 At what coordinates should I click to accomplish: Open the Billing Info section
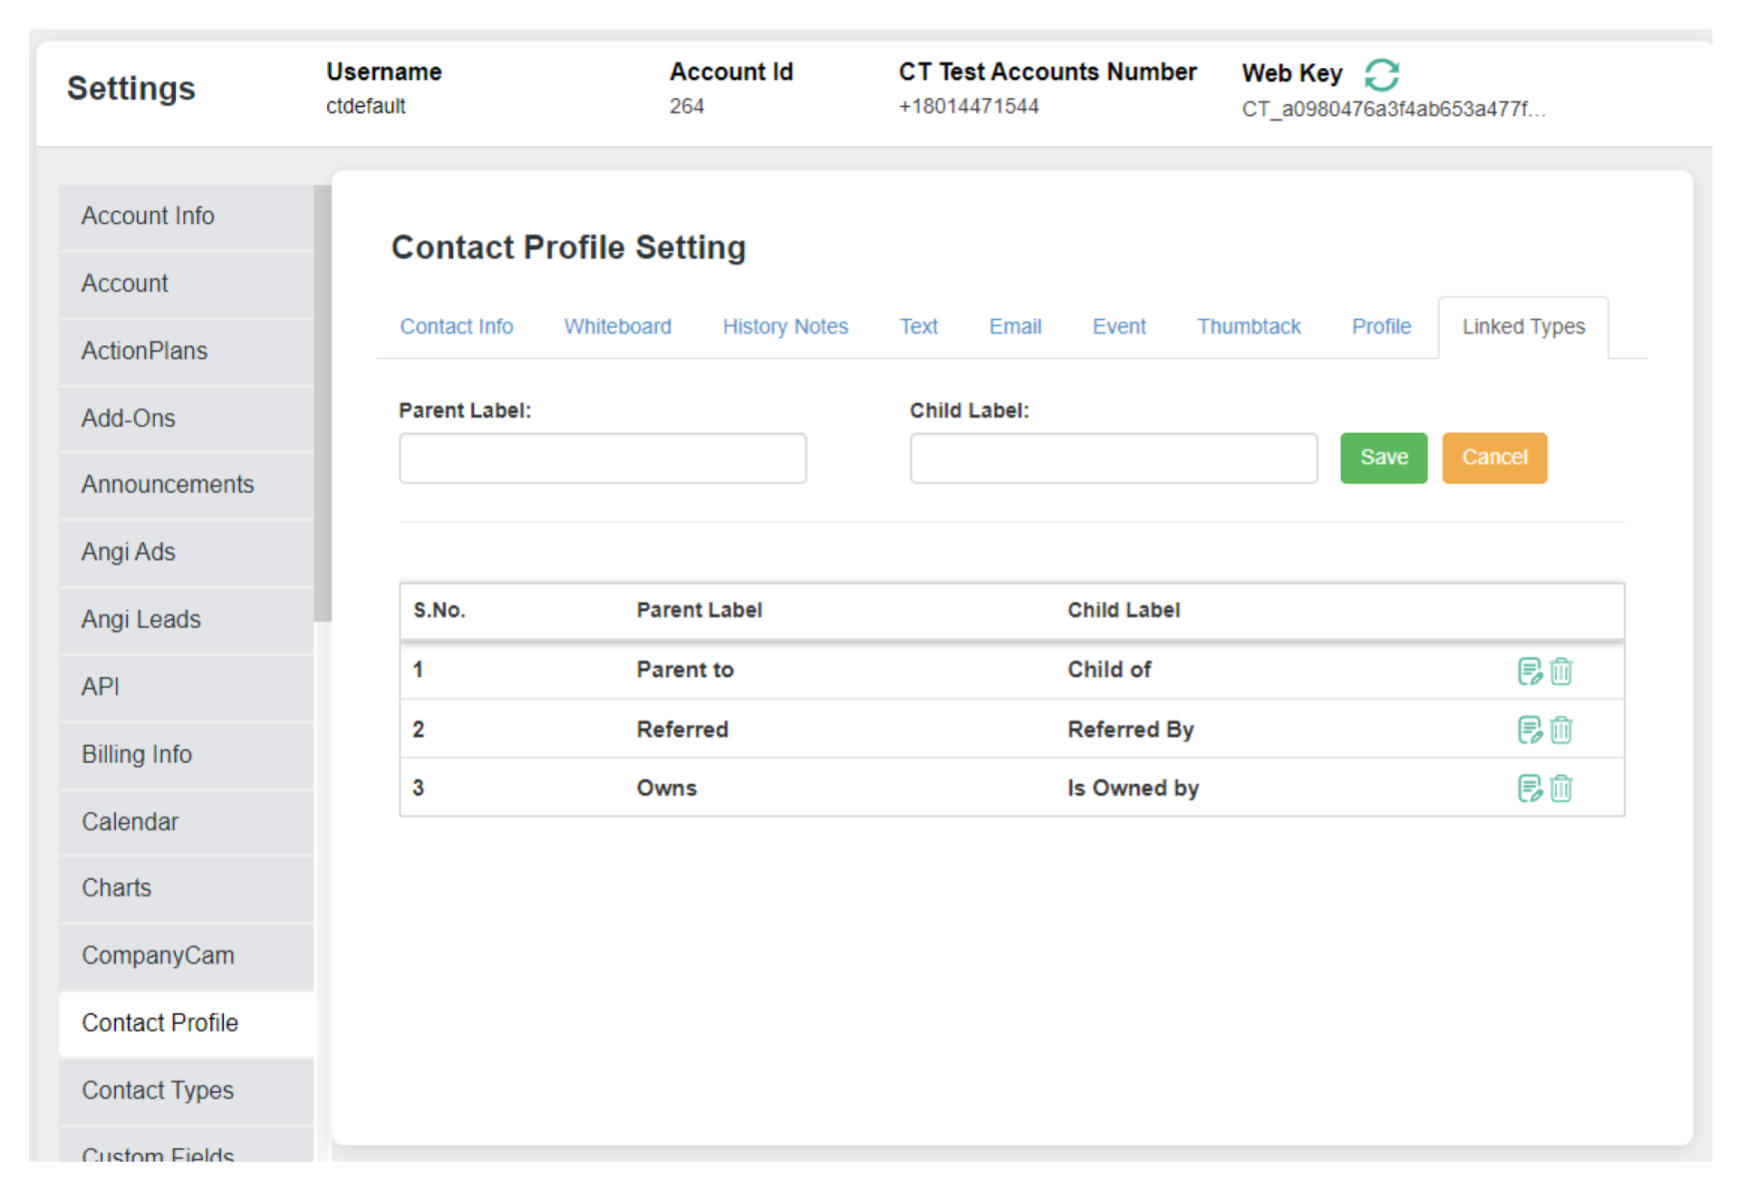(x=136, y=754)
